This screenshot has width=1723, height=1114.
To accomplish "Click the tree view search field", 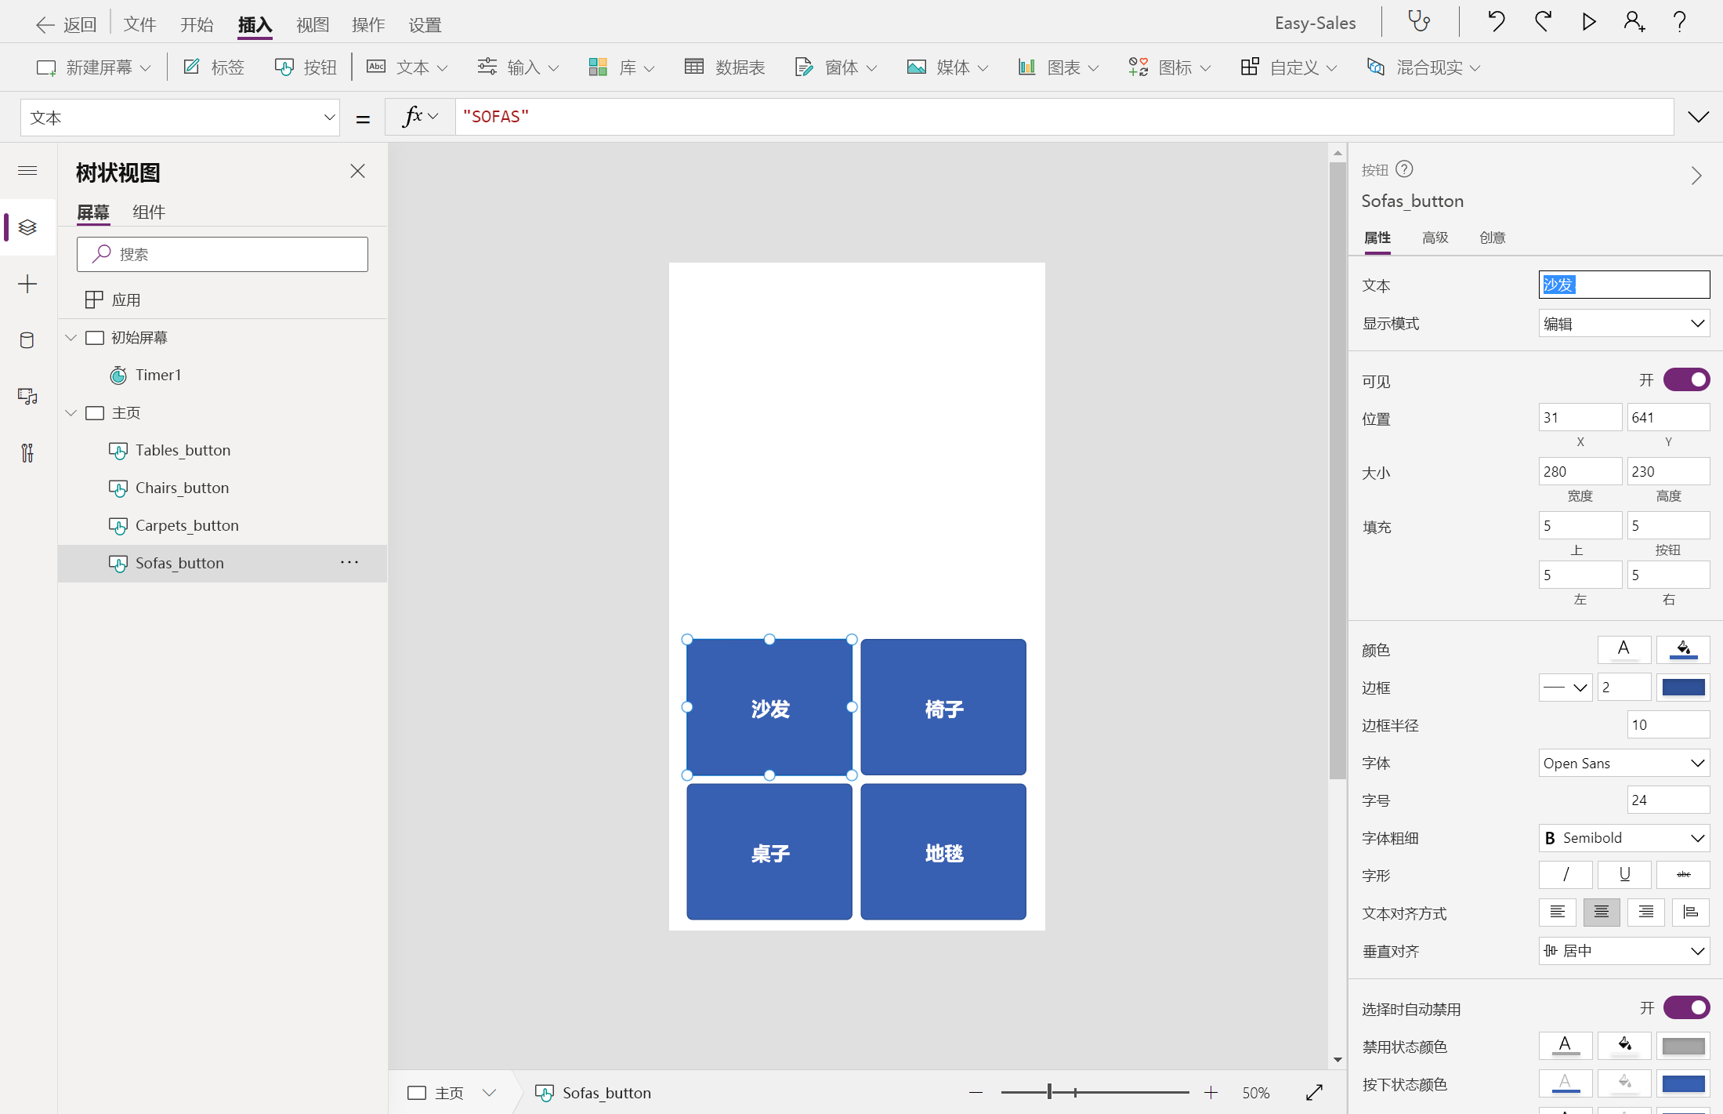I will pos(223,254).
